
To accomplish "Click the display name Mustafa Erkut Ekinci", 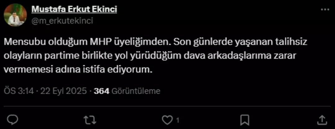I will 74,10.
